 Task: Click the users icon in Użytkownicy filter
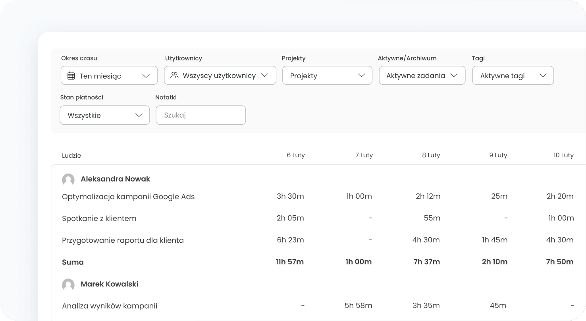pos(174,75)
